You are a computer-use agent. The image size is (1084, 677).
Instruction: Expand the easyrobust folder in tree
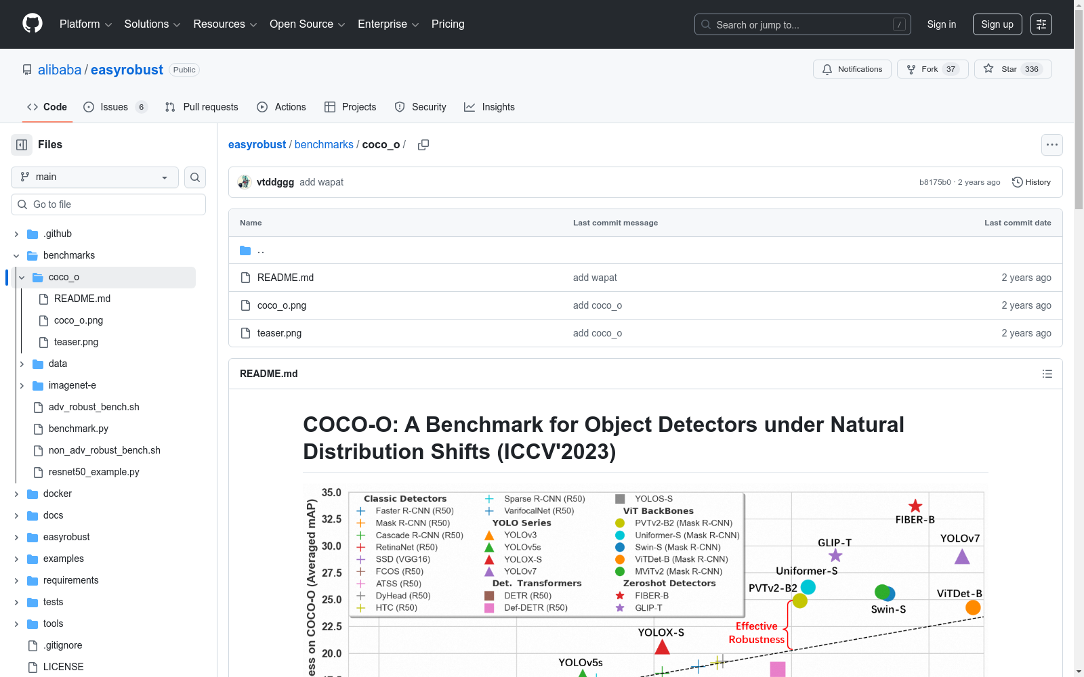[16, 538]
